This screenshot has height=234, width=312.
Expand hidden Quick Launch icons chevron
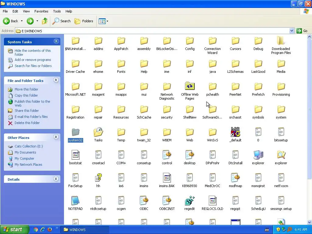tap(57, 228)
